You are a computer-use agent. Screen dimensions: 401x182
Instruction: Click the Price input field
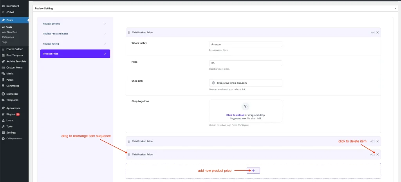246,63
